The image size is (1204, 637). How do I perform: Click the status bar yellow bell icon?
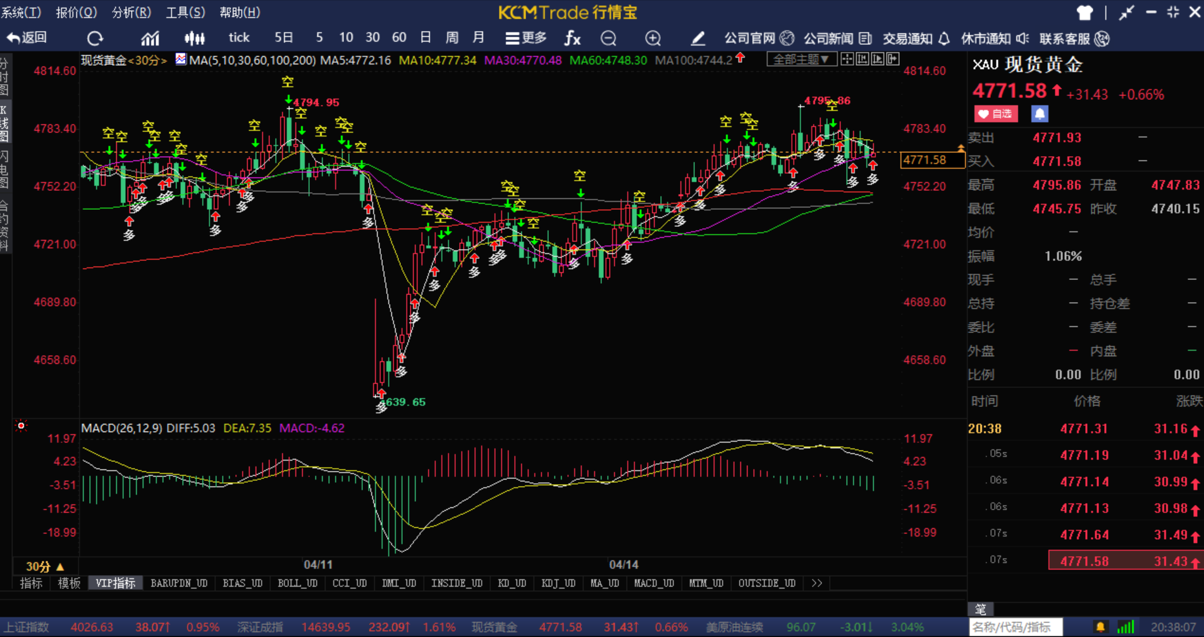pos(1100,627)
